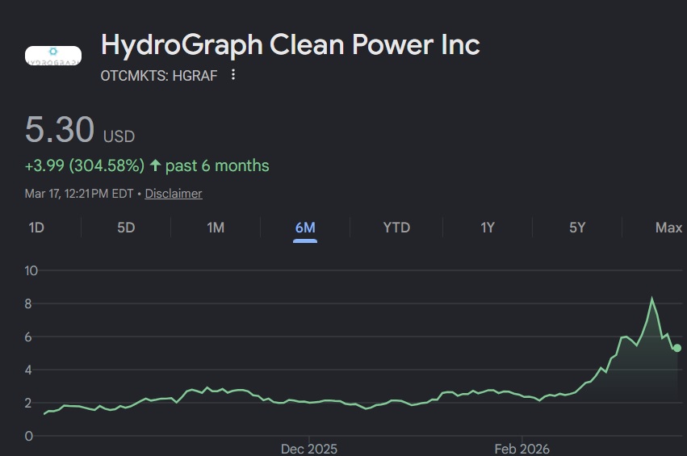This screenshot has width=687, height=456.
Task: Show the 1Y price chart
Action: 488,228
